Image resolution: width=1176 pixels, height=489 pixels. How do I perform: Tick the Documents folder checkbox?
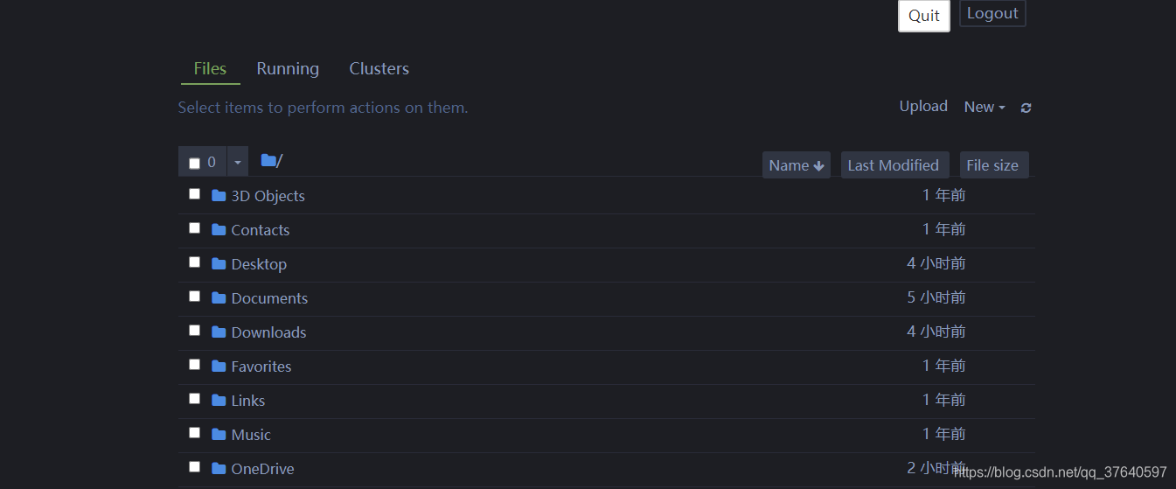tap(194, 297)
